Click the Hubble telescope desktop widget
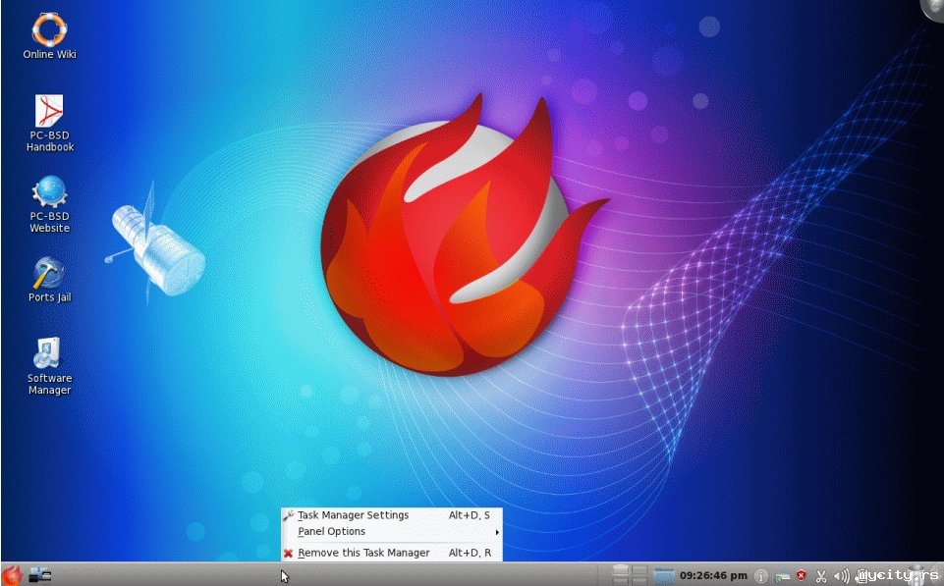Image resolution: width=944 pixels, height=586 pixels. pos(155,246)
